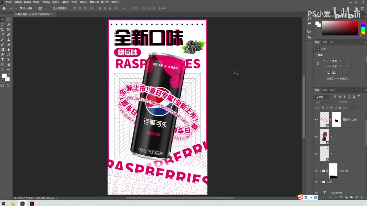Click the foreground color swatch

(x=4, y=76)
